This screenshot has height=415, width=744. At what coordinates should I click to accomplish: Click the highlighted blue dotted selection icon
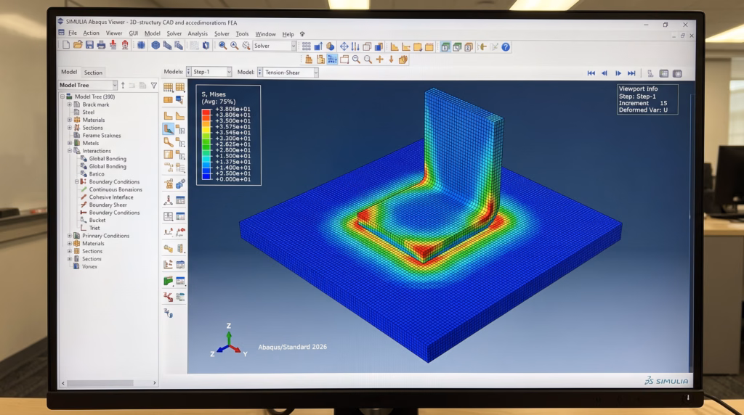click(332, 59)
